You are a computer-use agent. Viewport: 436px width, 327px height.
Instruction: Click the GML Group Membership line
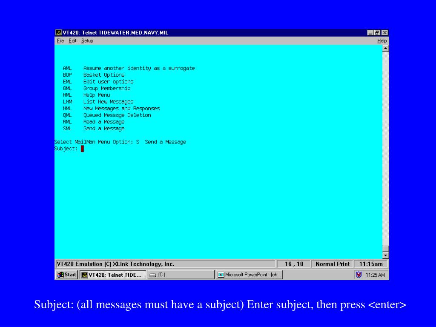pos(97,89)
